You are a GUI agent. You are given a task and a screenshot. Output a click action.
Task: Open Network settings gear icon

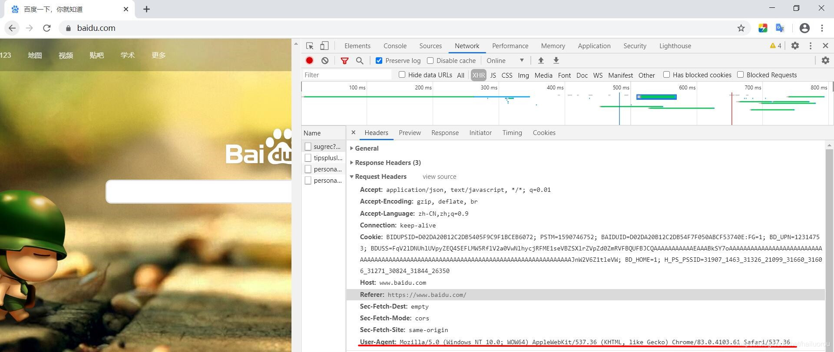point(825,60)
